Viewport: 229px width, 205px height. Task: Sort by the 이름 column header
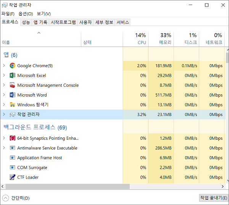[40, 39]
